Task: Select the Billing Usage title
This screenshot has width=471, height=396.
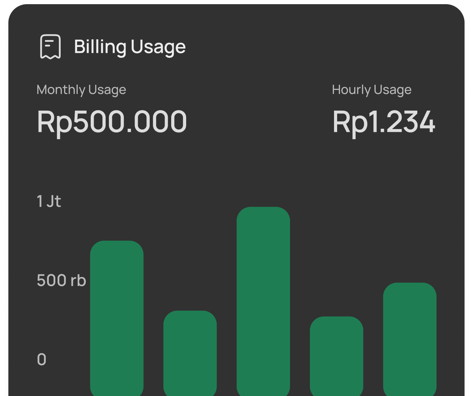Action: (130, 47)
